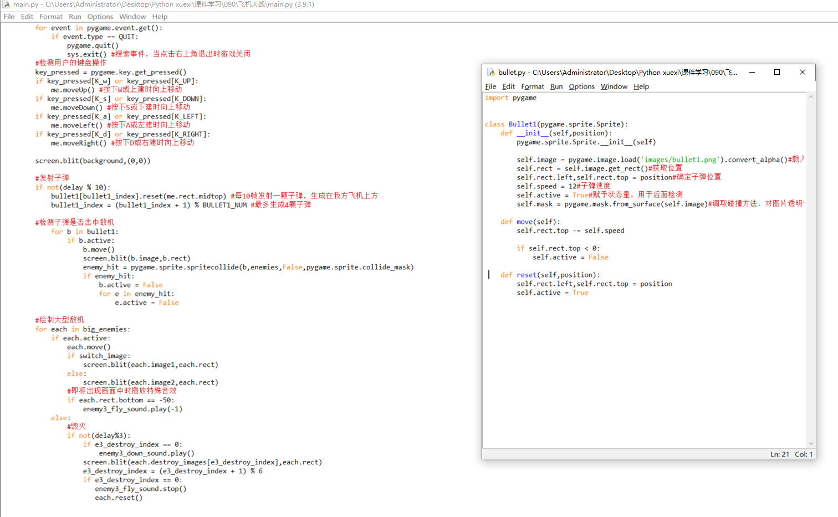Open Options menu in main.py window

point(100,17)
